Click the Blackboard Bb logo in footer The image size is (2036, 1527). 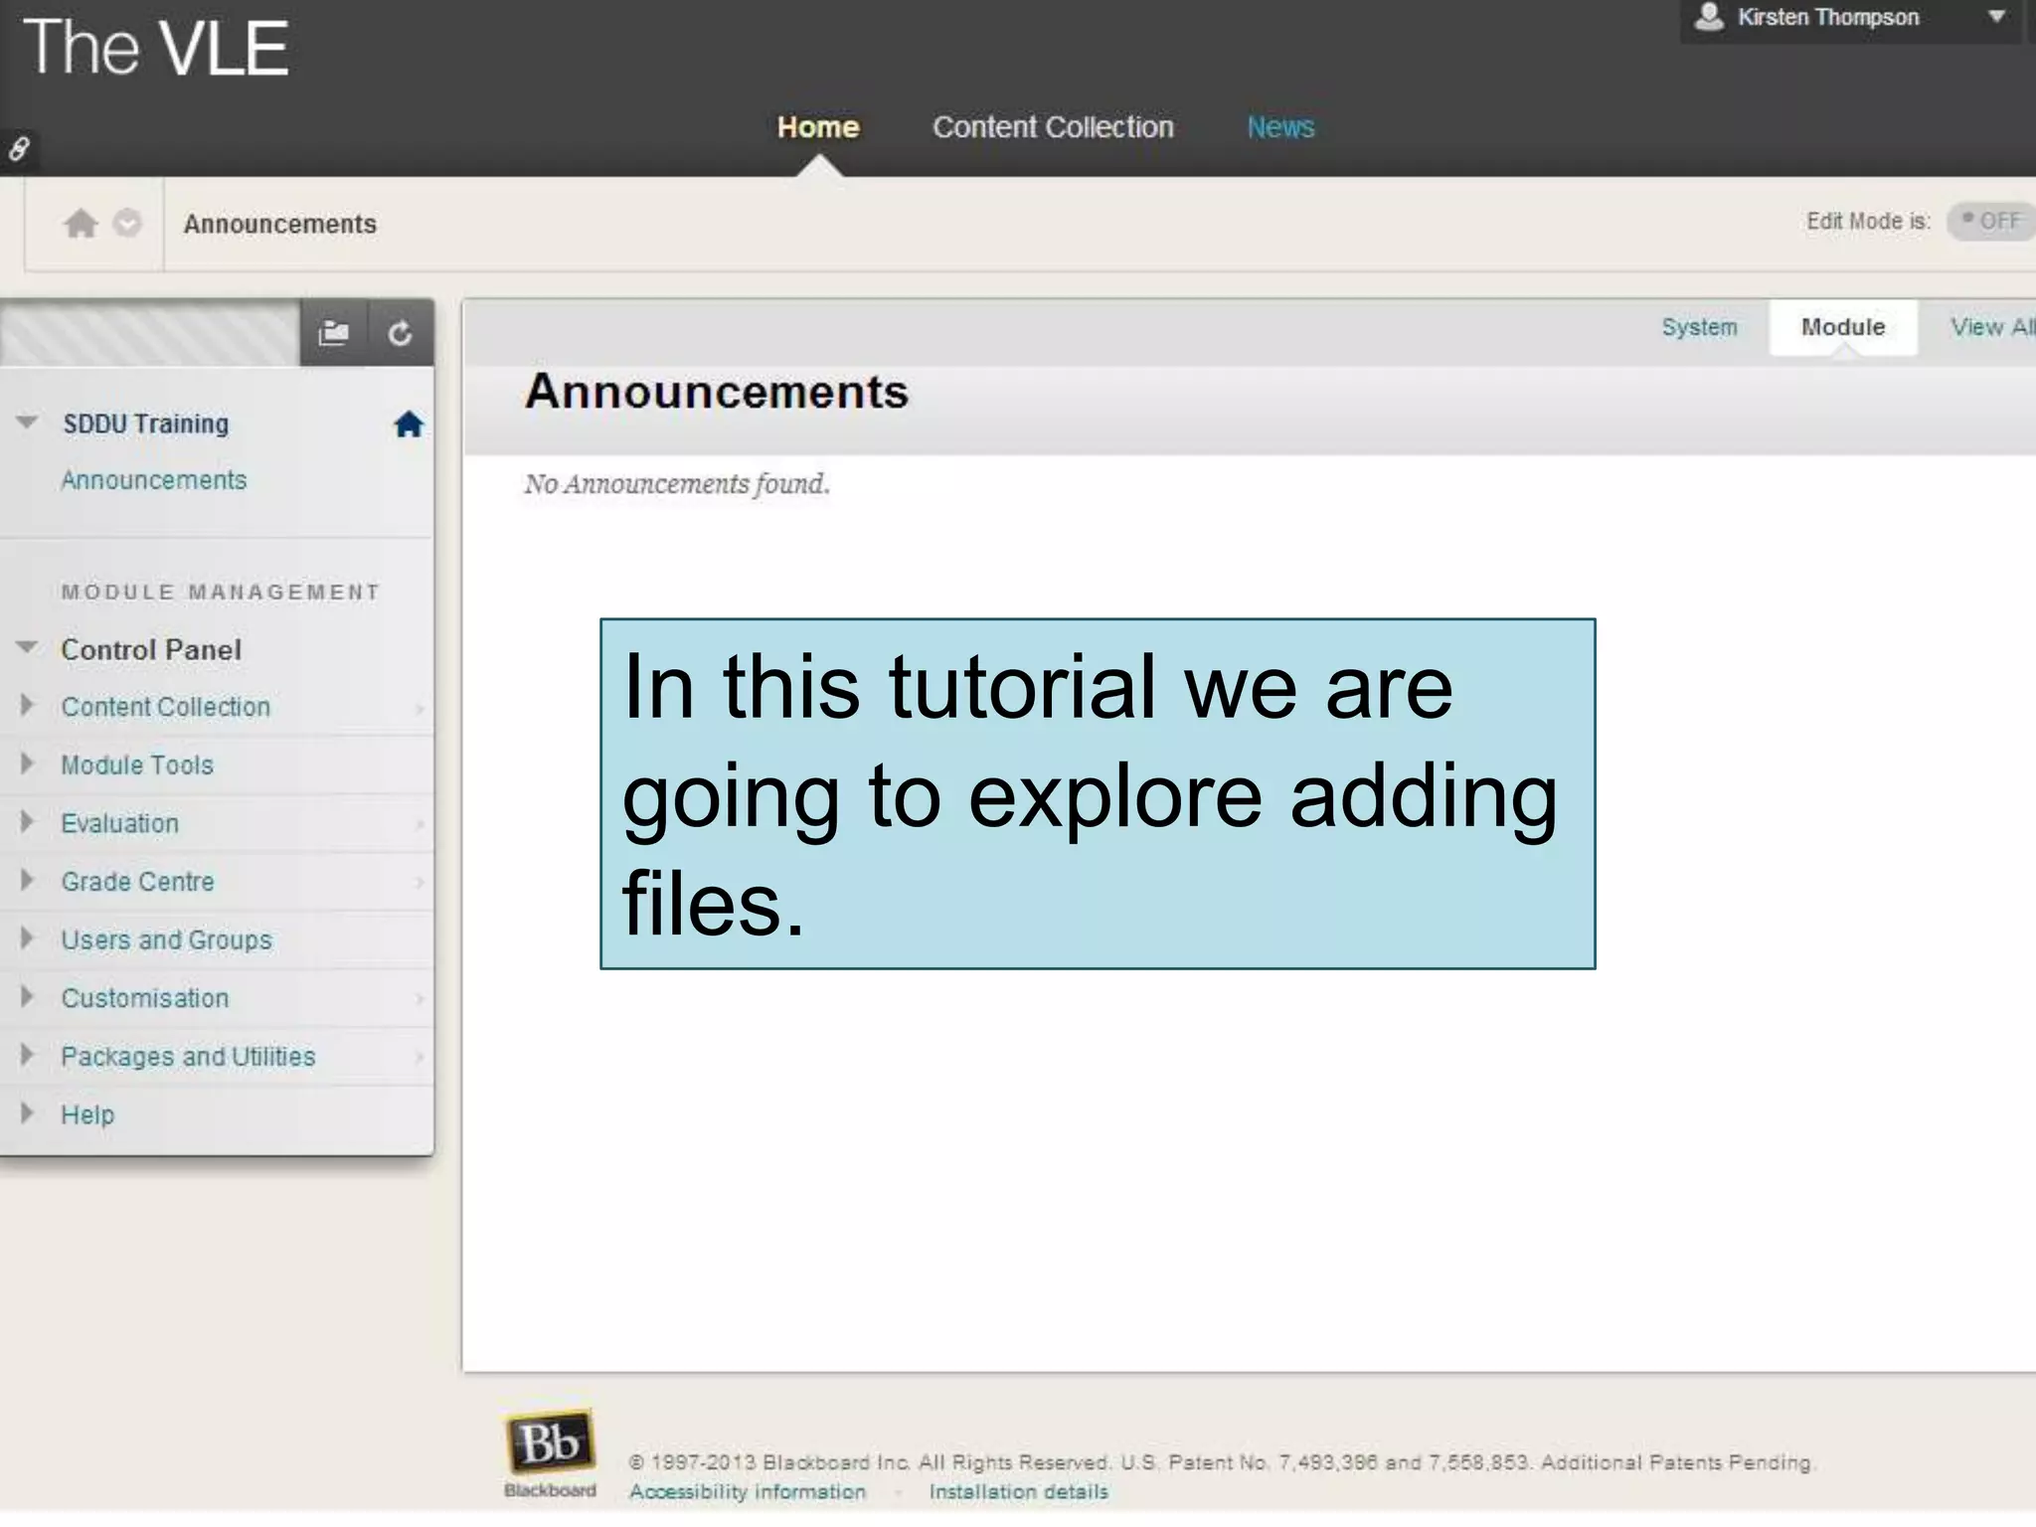pyautogui.click(x=550, y=1442)
